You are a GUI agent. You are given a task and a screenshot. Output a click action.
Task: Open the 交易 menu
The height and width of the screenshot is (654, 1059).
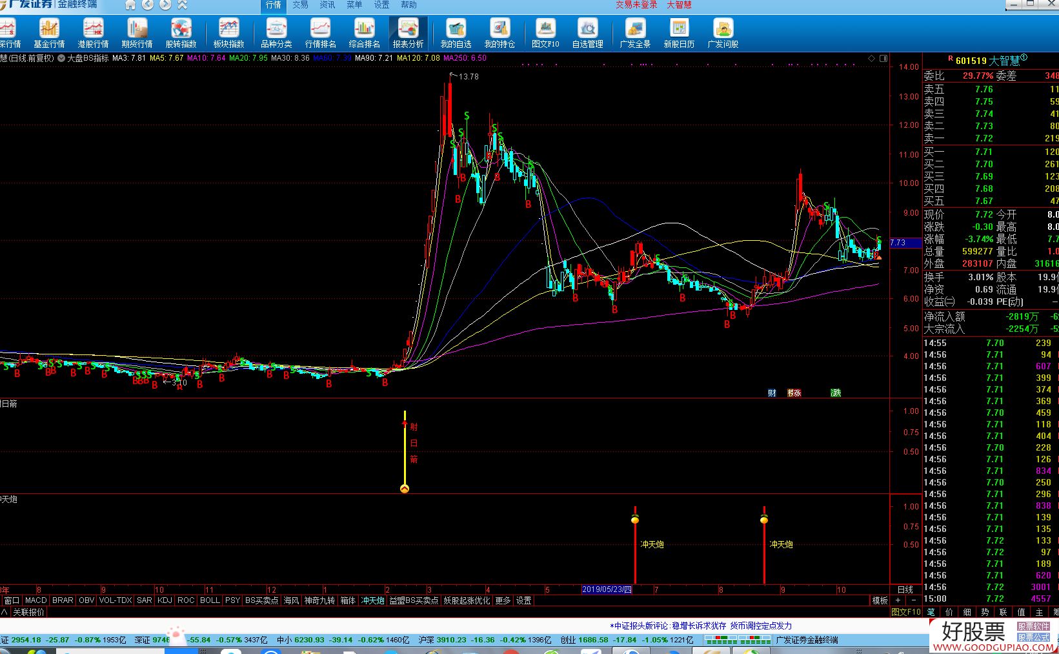[x=300, y=5]
